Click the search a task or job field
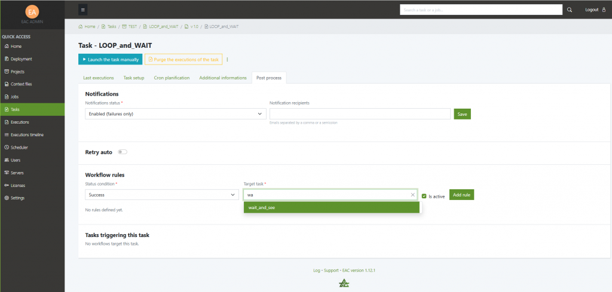 (481, 10)
